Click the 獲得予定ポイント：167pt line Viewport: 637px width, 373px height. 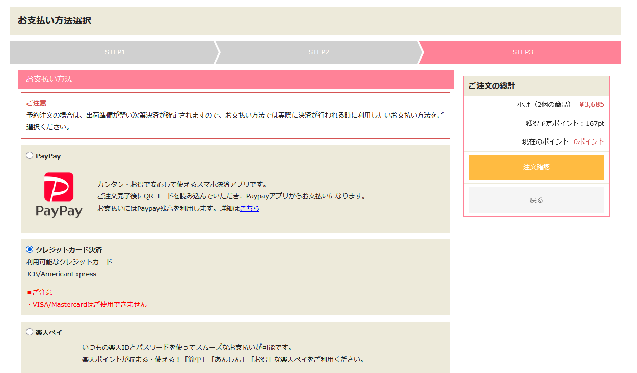[x=565, y=123]
